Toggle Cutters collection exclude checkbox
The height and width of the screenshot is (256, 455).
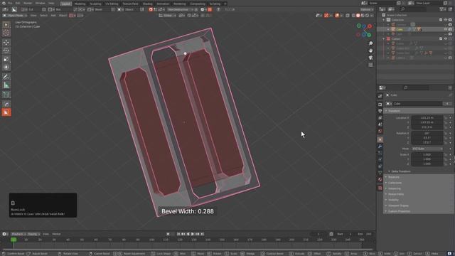(x=441, y=38)
